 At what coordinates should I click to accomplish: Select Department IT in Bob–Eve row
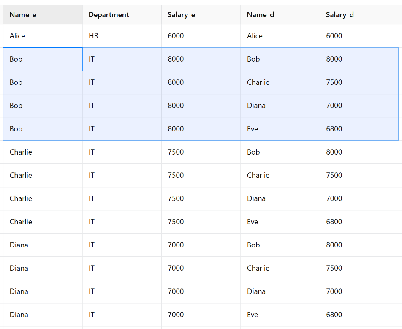coord(122,129)
